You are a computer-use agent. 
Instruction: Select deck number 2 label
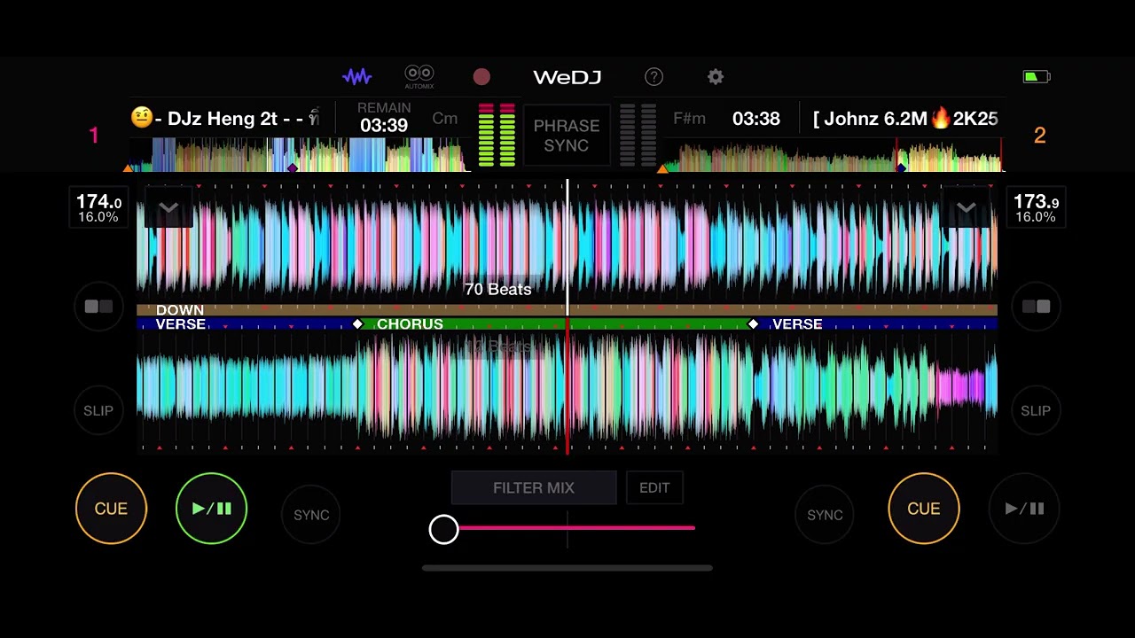1039,136
